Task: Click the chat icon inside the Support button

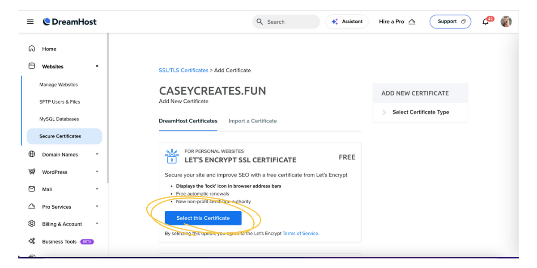Action: (463, 21)
